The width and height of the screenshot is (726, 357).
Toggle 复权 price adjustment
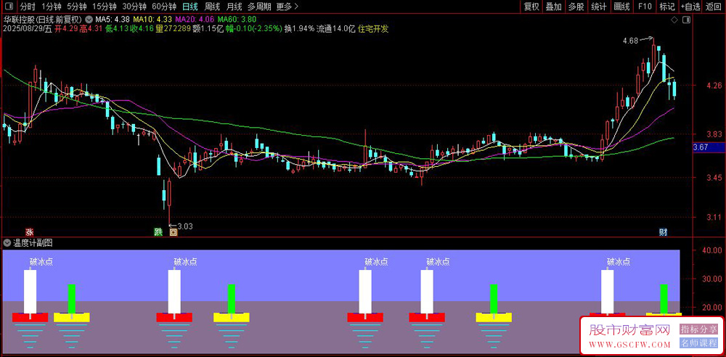click(531, 7)
